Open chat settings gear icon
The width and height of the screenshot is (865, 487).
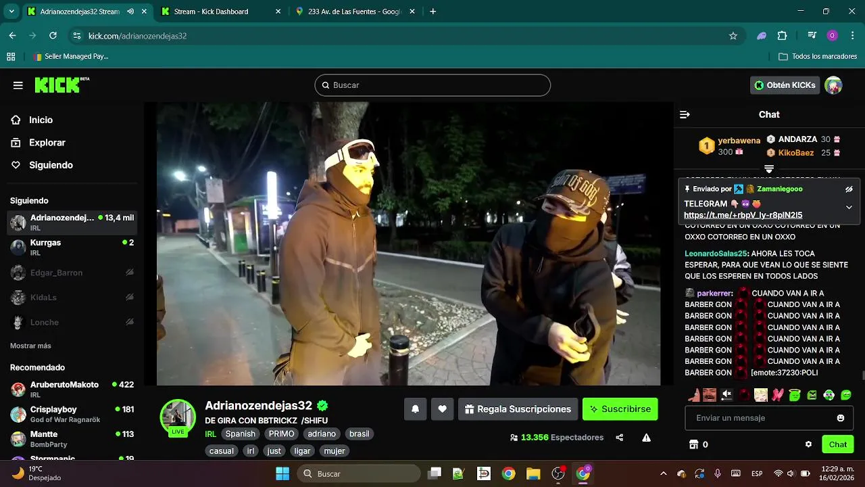(808, 444)
